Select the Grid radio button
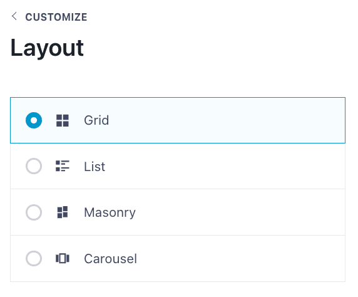 coord(34,120)
